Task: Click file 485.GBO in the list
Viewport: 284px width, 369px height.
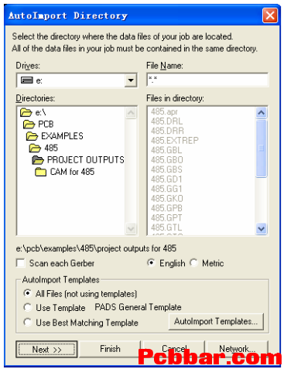Action: [167, 160]
